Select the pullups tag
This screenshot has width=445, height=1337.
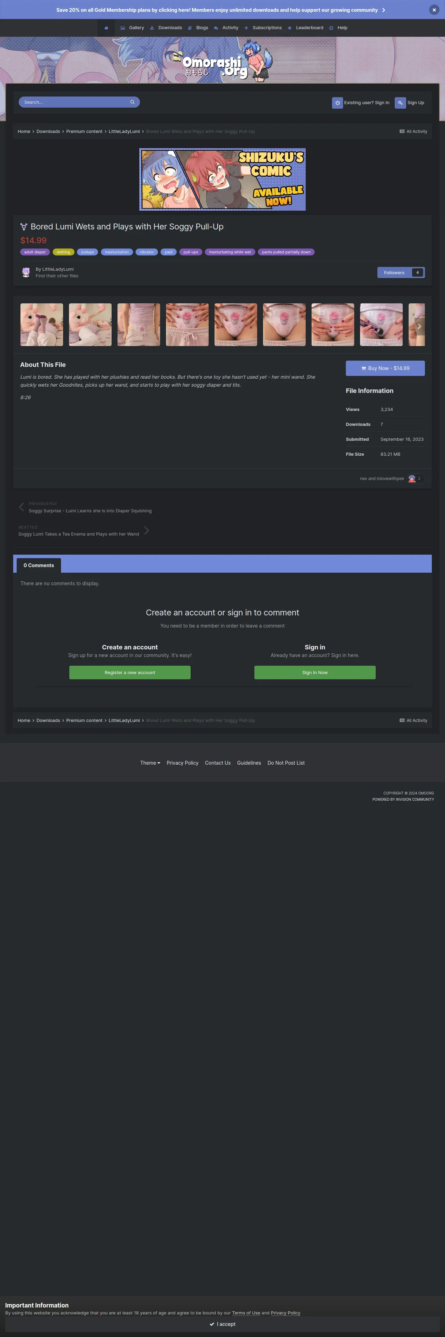(88, 252)
